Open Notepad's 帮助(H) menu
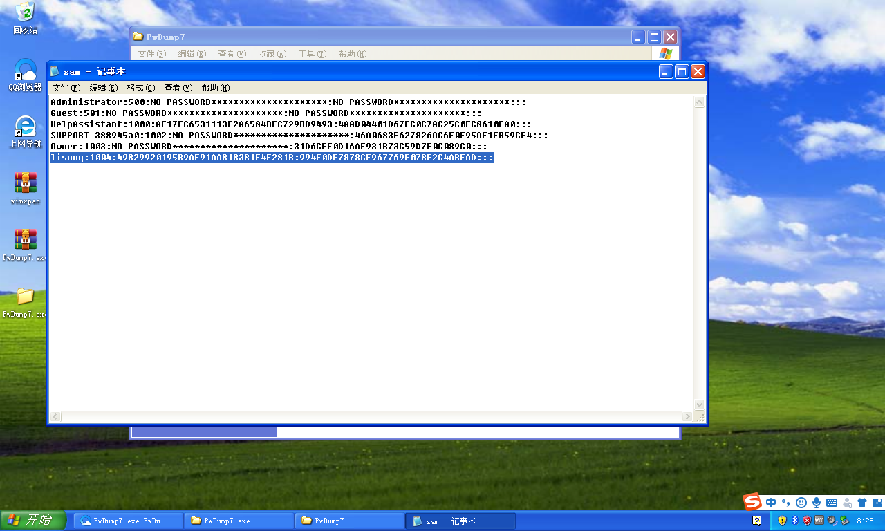Image resolution: width=885 pixels, height=531 pixels. coord(216,88)
